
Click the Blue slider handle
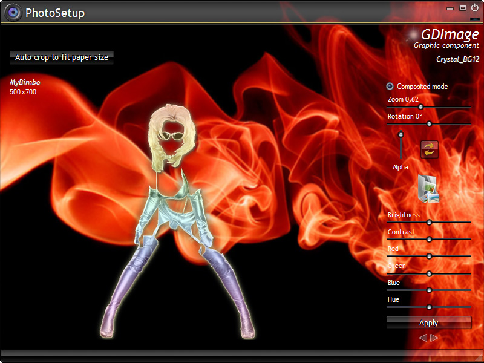click(x=429, y=290)
